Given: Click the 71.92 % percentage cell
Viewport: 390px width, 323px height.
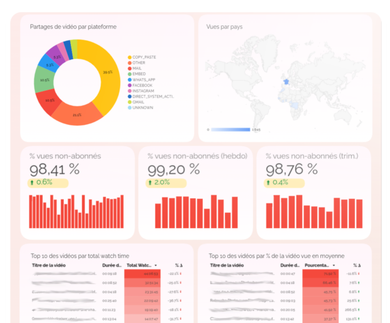Looking at the screenshot, I should click(320, 274).
